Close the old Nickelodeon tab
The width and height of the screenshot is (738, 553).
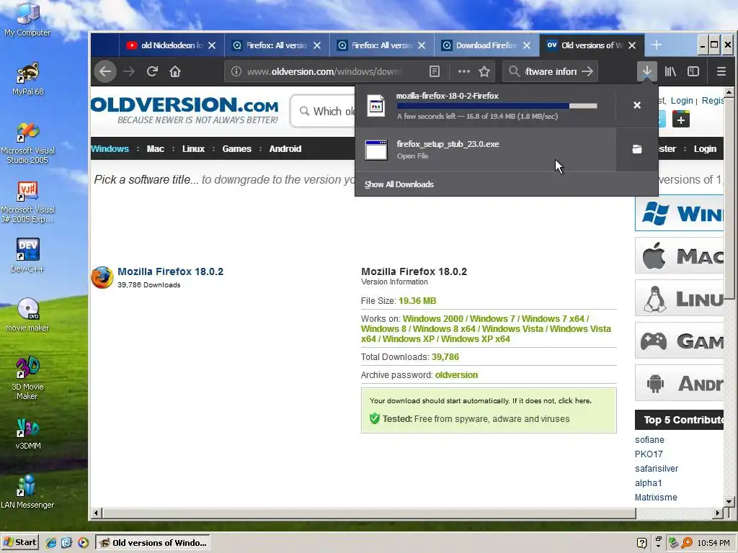tap(212, 45)
